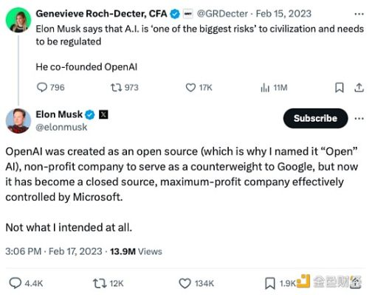Click Genevieve Roch-Decter's avatar

click(18, 20)
